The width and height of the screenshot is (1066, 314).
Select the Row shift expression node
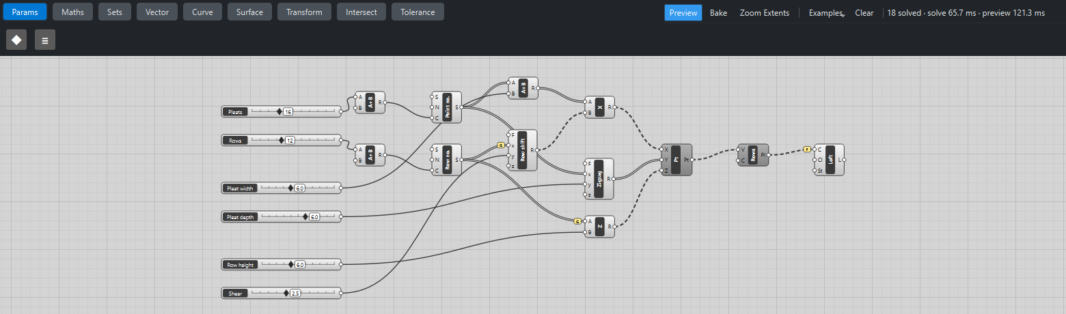click(x=523, y=150)
